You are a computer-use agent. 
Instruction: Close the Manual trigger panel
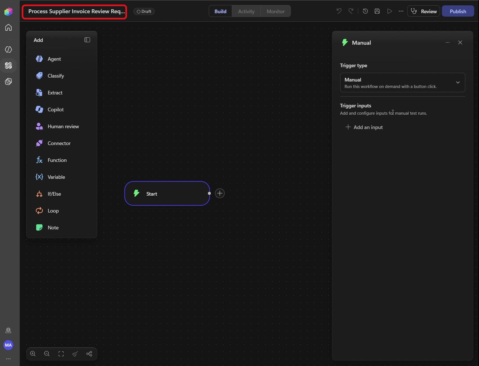tap(460, 42)
